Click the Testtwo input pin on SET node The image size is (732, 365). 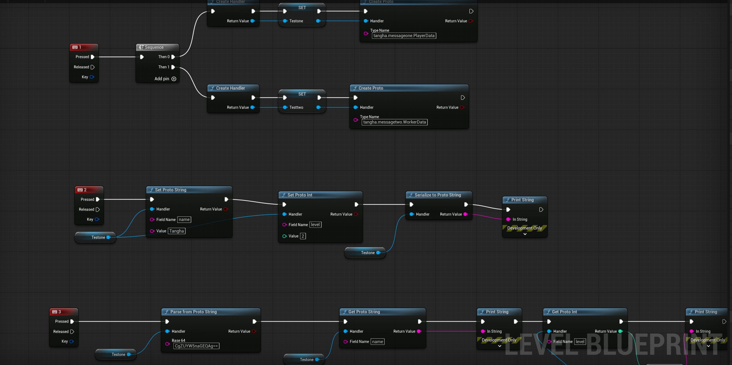point(285,107)
